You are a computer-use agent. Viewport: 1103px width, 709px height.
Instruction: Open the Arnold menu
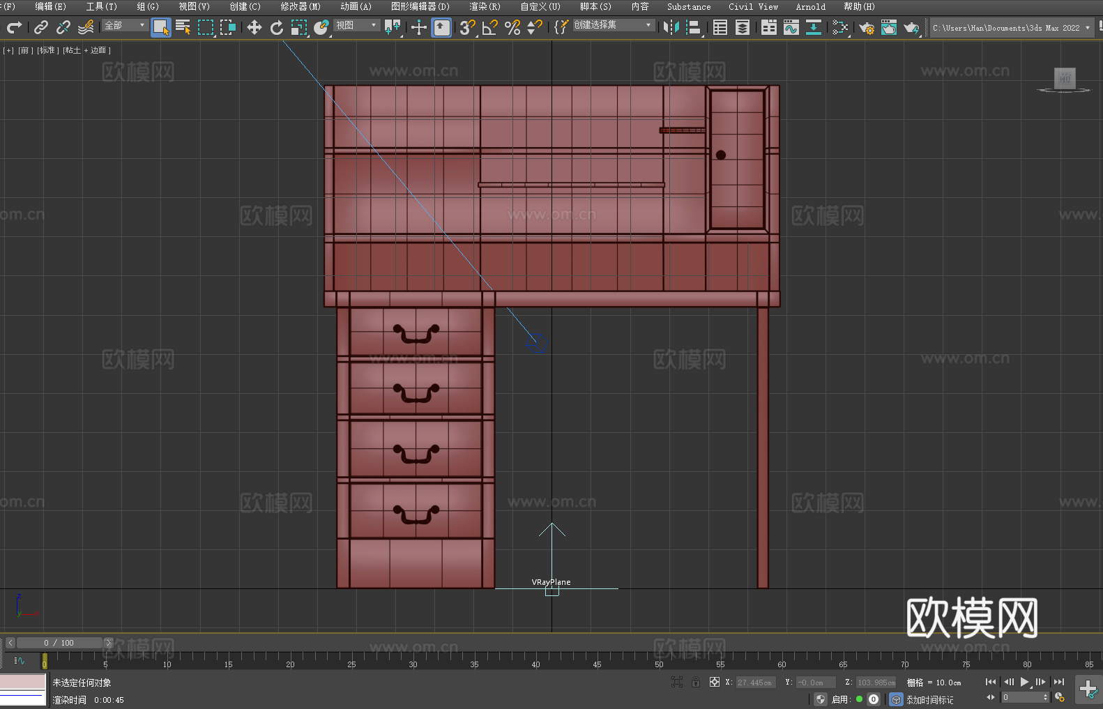point(810,6)
